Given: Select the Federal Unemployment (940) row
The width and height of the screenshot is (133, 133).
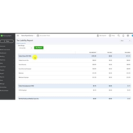Looking at the screenshot, I should click(x=74, y=86).
